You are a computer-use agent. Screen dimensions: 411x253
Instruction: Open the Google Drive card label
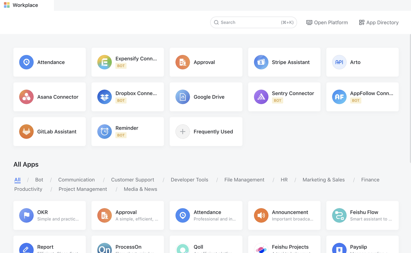[x=209, y=97]
